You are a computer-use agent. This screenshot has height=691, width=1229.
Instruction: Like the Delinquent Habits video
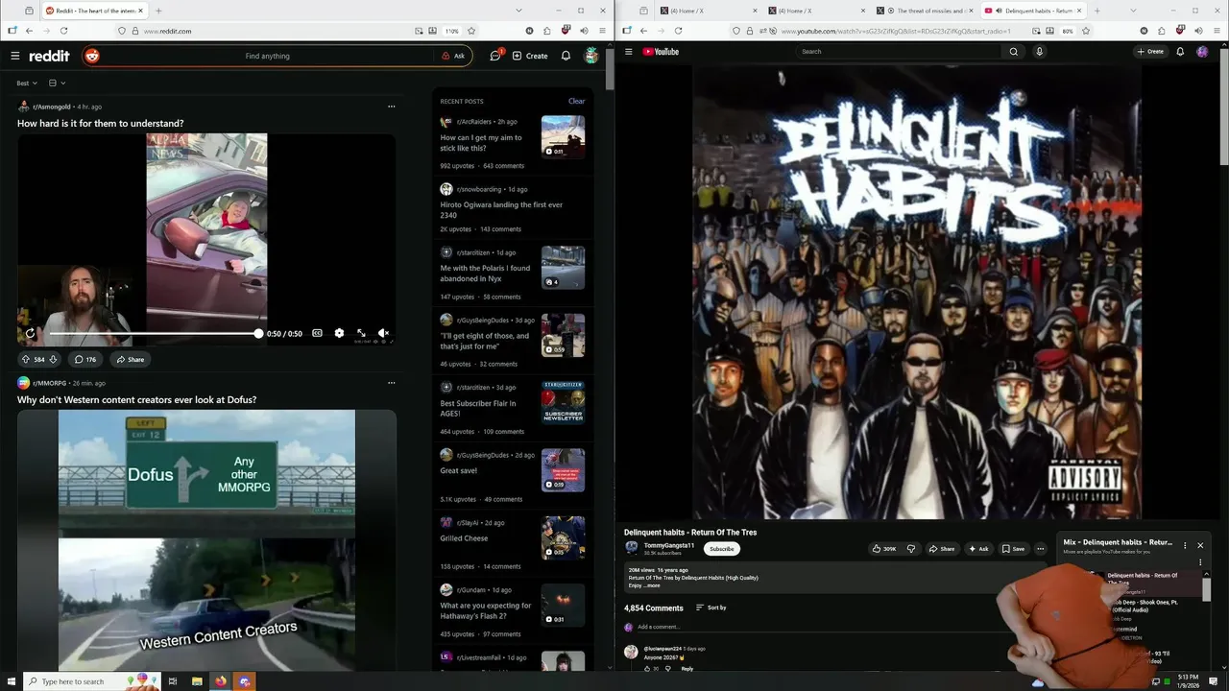tap(884, 549)
